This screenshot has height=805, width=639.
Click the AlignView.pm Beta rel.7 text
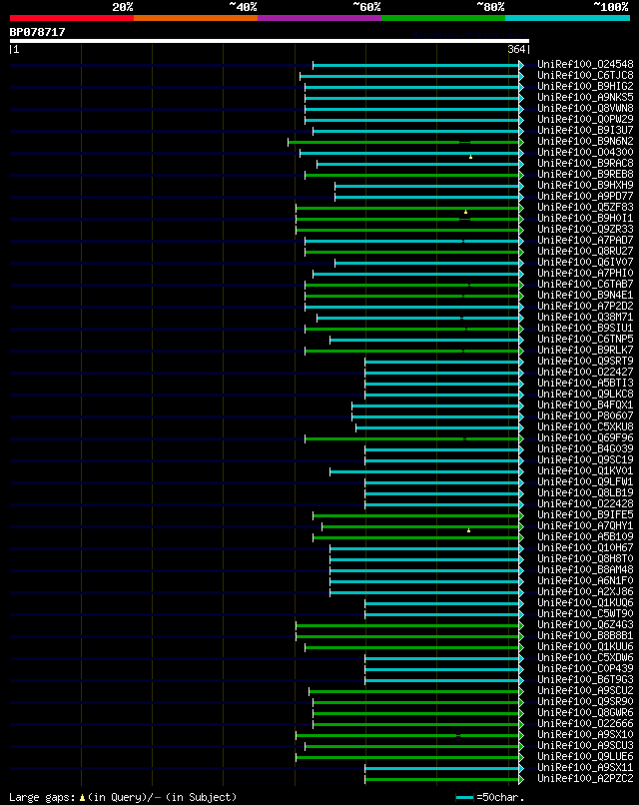(470, 34)
